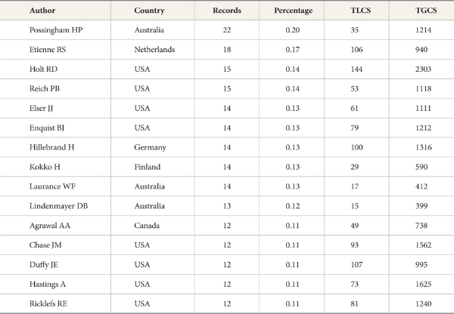454x314 pixels.
Task: Click the Country column header
Action: (149, 11)
